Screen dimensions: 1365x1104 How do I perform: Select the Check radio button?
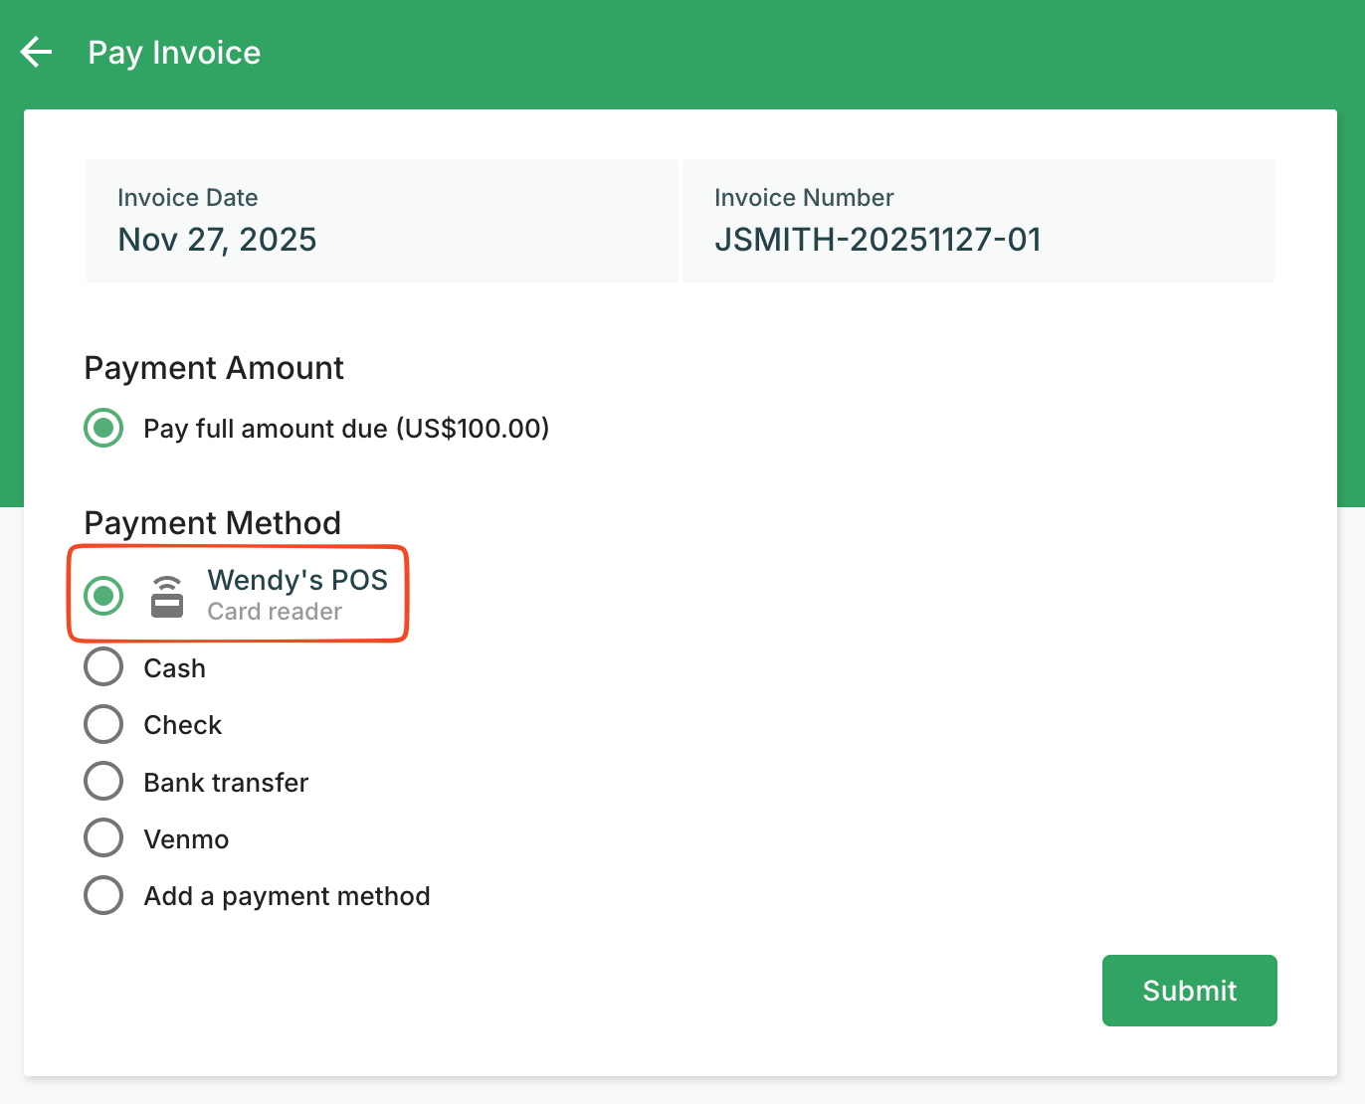pos(103,725)
